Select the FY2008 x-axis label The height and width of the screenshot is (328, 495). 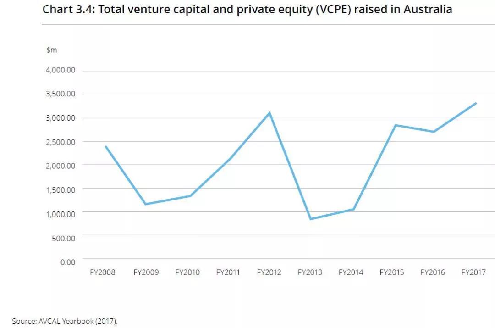click(x=103, y=272)
